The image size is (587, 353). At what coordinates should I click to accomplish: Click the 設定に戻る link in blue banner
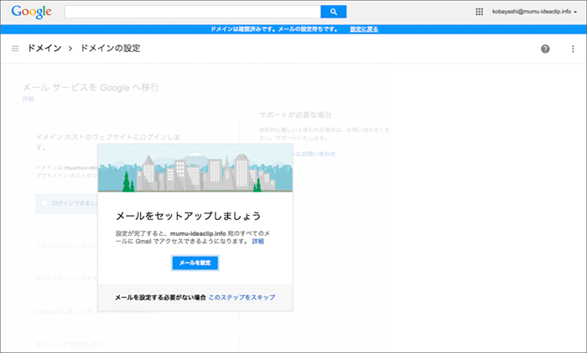[x=364, y=29]
